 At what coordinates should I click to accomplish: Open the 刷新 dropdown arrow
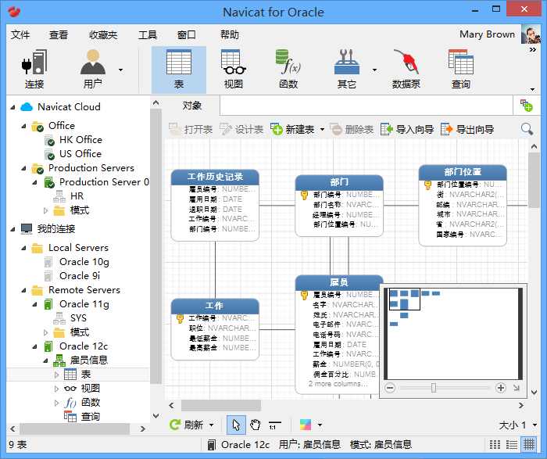tap(212, 425)
